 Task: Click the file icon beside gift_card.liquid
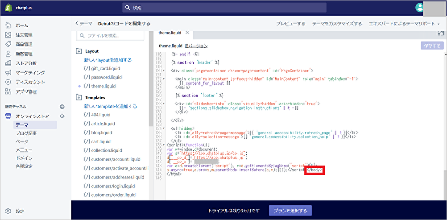coord(87,68)
